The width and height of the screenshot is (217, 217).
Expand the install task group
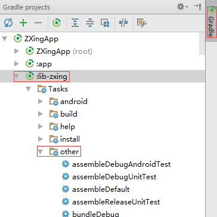click(41, 139)
